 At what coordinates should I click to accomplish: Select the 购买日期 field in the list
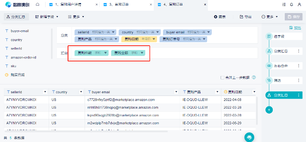(x=17, y=75)
